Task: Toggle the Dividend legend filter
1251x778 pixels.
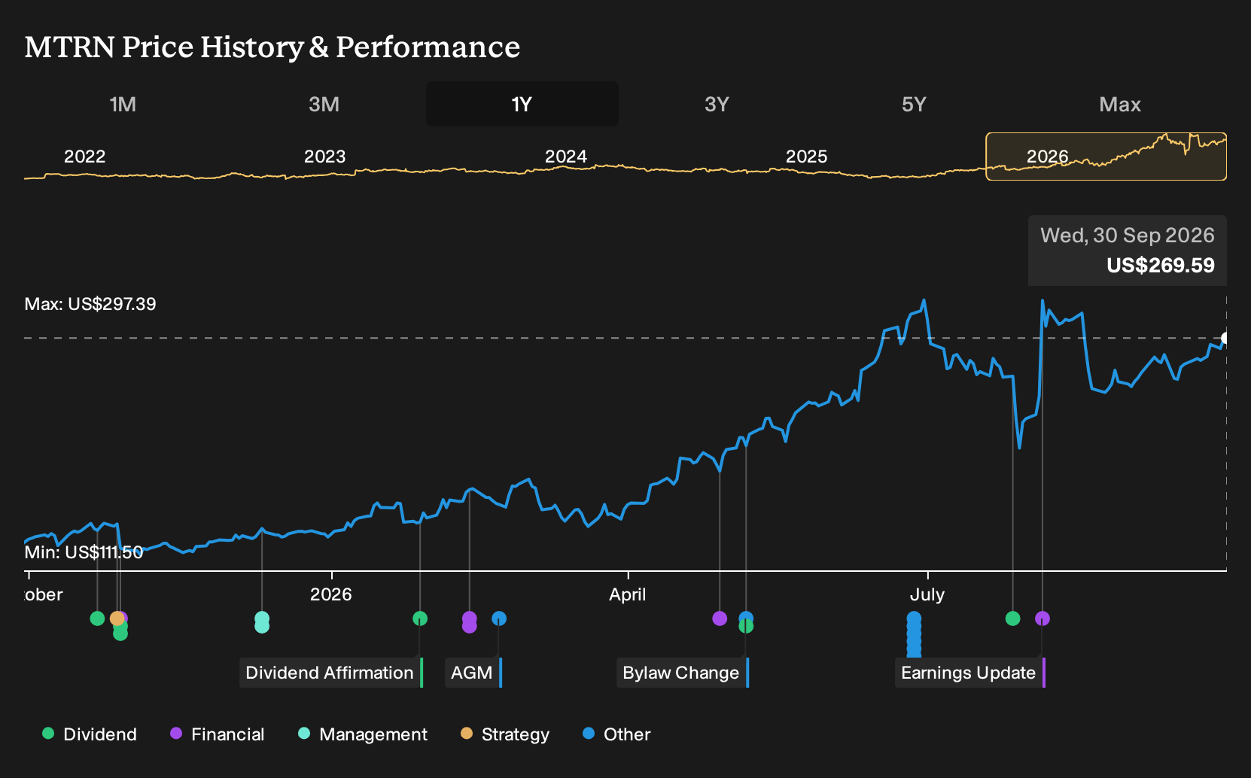Action: click(x=90, y=734)
